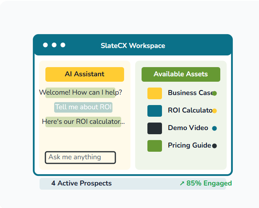259x208 pixels.
Task: Click the middle white window control dot
Action: (x=54, y=45)
